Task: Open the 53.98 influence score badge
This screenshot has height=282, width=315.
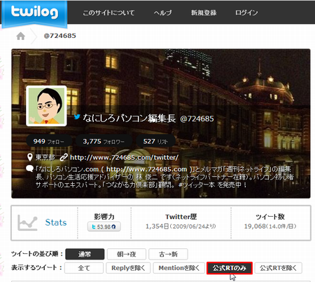Action: 104,227
